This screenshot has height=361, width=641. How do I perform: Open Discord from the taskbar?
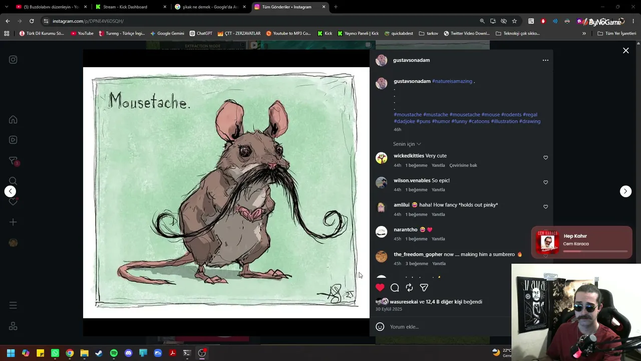coord(128,353)
